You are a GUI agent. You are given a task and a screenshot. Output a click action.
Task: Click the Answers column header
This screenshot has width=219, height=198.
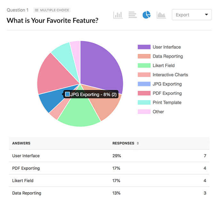tap(21, 143)
